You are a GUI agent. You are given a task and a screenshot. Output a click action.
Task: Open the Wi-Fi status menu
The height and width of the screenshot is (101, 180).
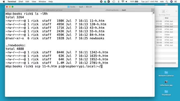click(x=123, y=1)
